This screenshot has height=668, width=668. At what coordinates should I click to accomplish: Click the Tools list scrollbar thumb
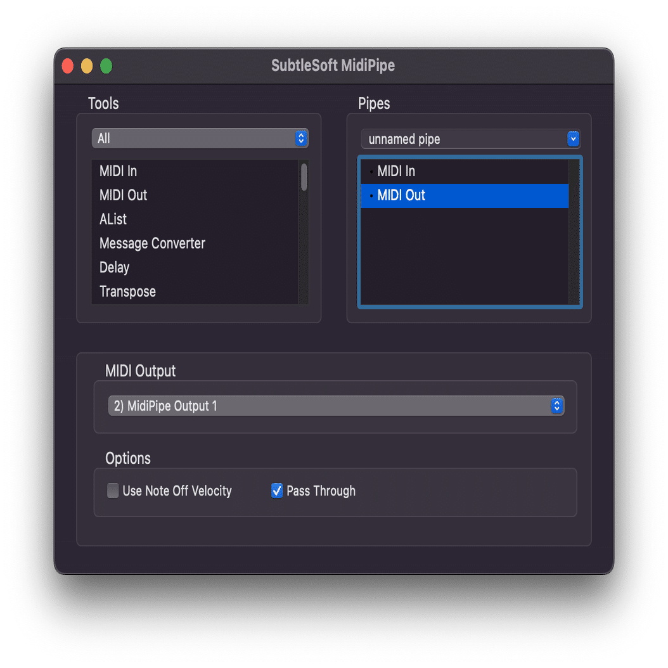tap(304, 177)
